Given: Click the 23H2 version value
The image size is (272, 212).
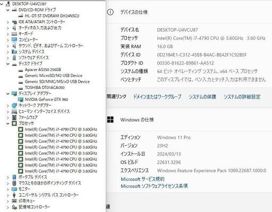Looking at the screenshot, I should tap(163, 146).
